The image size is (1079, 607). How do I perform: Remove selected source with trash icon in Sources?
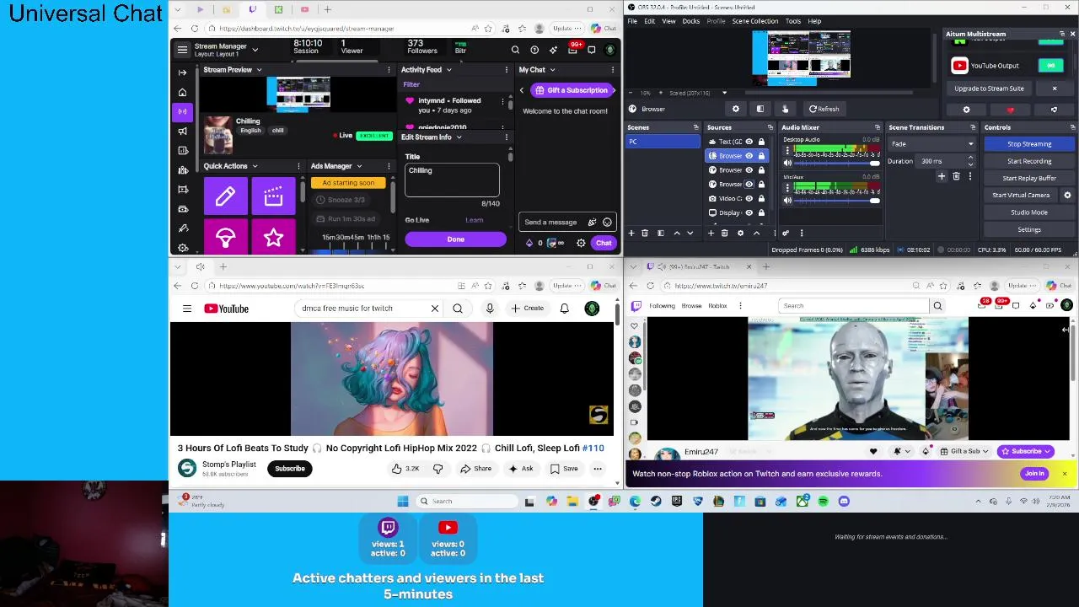tap(725, 234)
